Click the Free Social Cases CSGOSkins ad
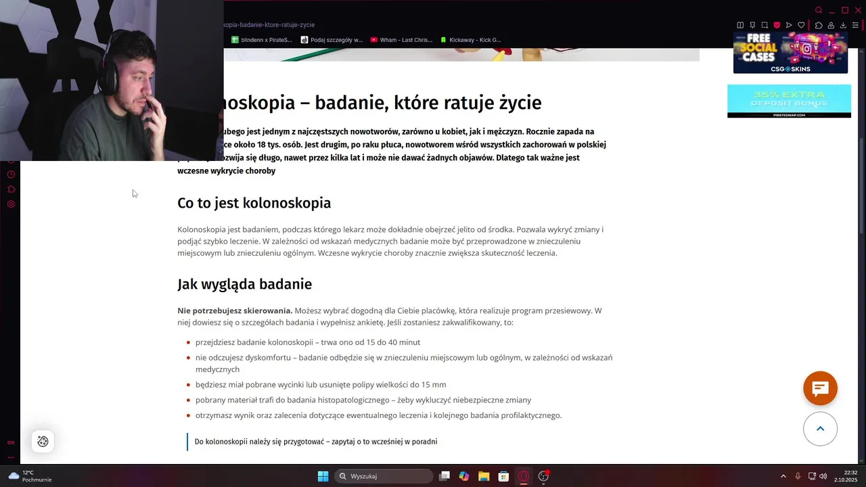866x487 pixels. pos(790,52)
